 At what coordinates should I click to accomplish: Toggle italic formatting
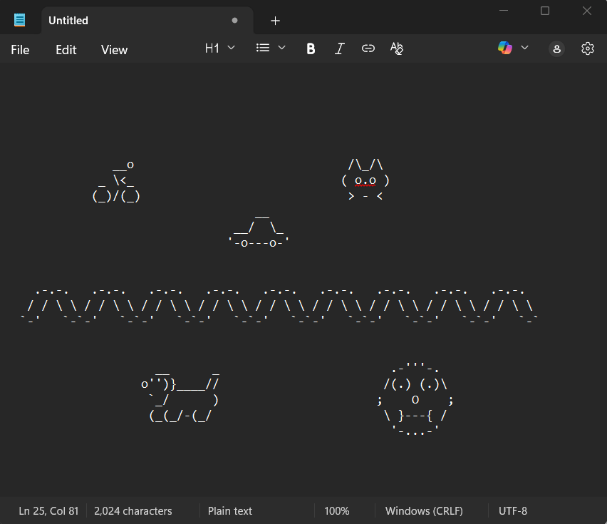click(340, 48)
